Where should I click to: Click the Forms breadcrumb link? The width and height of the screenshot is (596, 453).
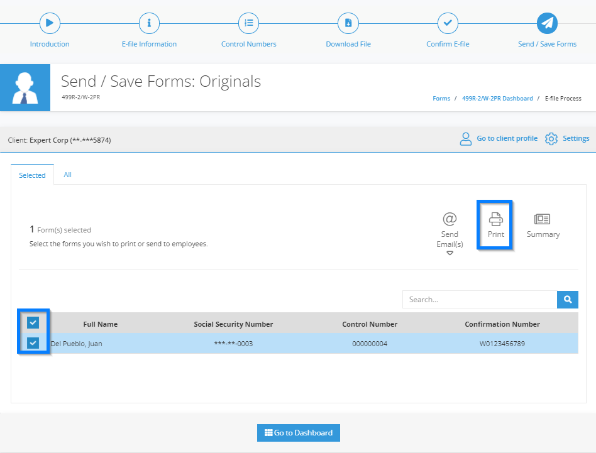(x=441, y=99)
